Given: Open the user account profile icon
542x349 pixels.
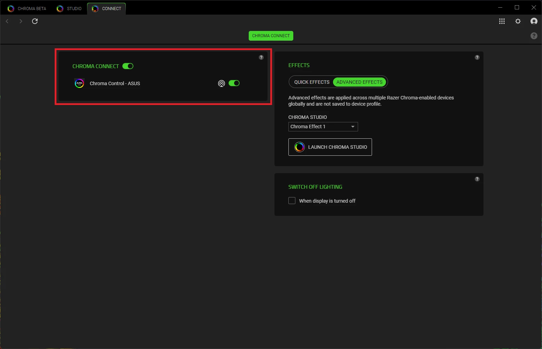Looking at the screenshot, I should (x=534, y=21).
